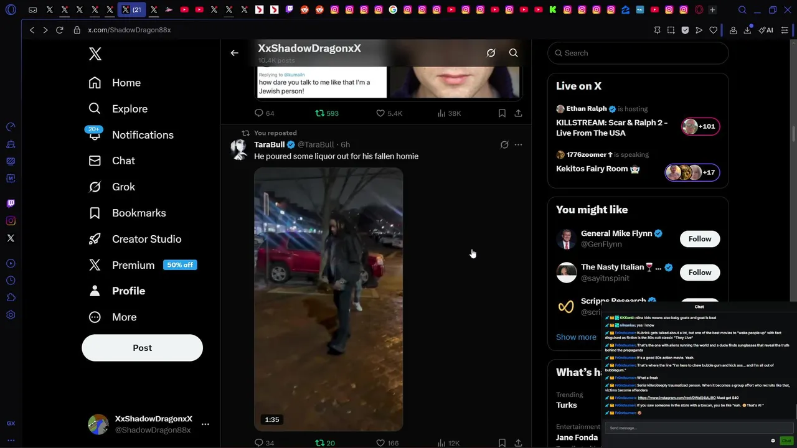Open Creator Studio in the X navigation

coord(135,239)
